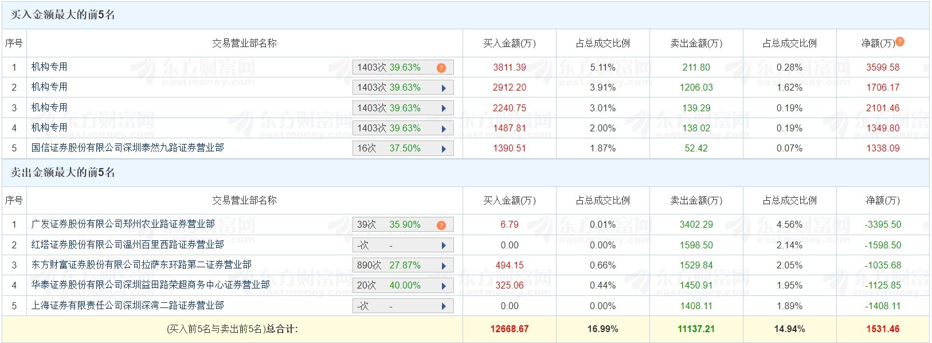Expand arrow in second 机构专用 row

pyautogui.click(x=444, y=88)
